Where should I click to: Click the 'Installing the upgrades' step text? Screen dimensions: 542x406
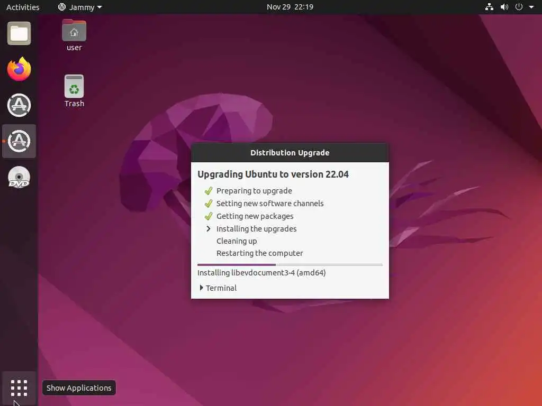point(257,228)
